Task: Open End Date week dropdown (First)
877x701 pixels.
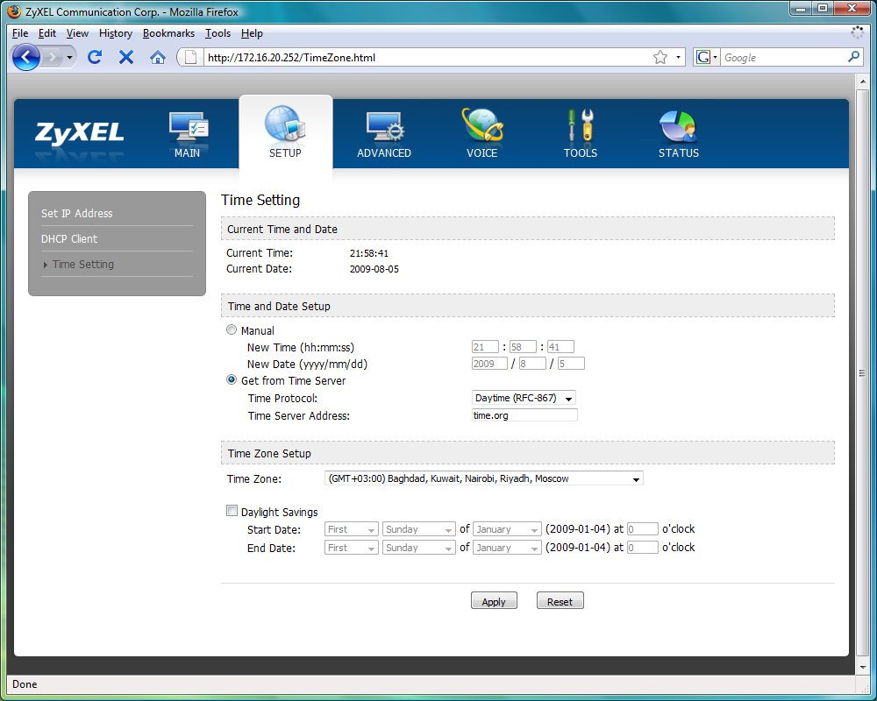Action: coord(352,548)
